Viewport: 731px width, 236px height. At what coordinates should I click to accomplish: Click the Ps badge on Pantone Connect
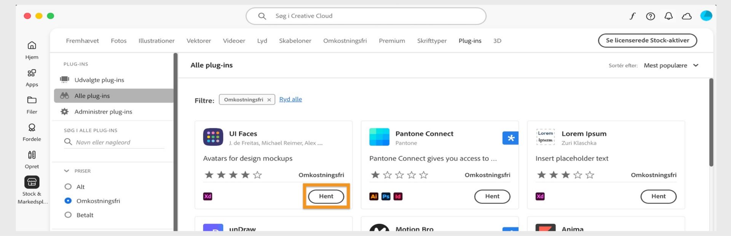pyautogui.click(x=386, y=196)
